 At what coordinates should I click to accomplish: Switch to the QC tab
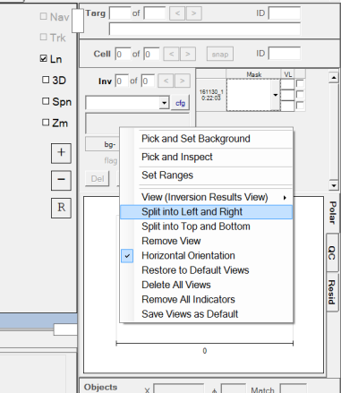[x=332, y=252]
